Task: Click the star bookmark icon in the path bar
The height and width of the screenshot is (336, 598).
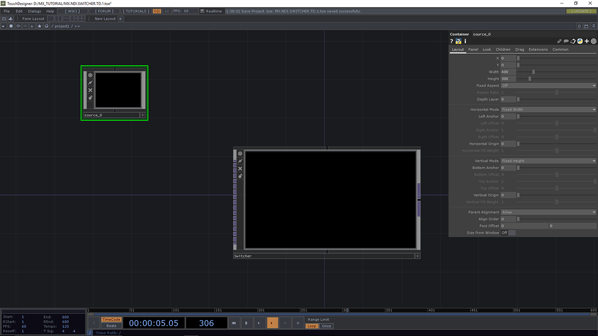Action: (39, 26)
